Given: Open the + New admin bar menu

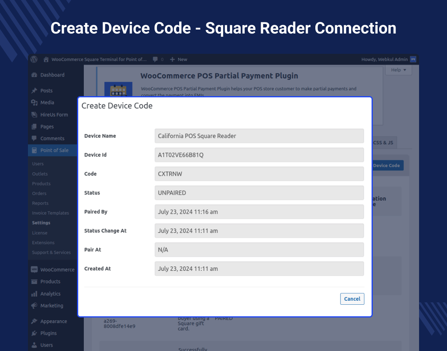Looking at the screenshot, I should point(178,59).
